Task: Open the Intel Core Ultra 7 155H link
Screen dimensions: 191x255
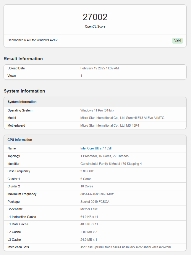Action: (96, 148)
